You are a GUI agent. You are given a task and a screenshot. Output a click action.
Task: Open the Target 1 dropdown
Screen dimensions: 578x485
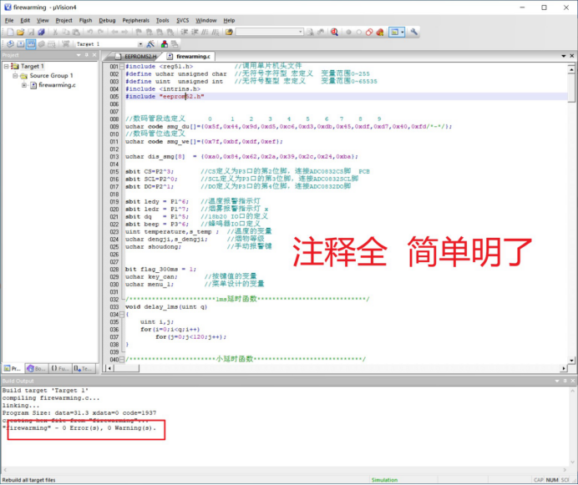click(x=140, y=44)
